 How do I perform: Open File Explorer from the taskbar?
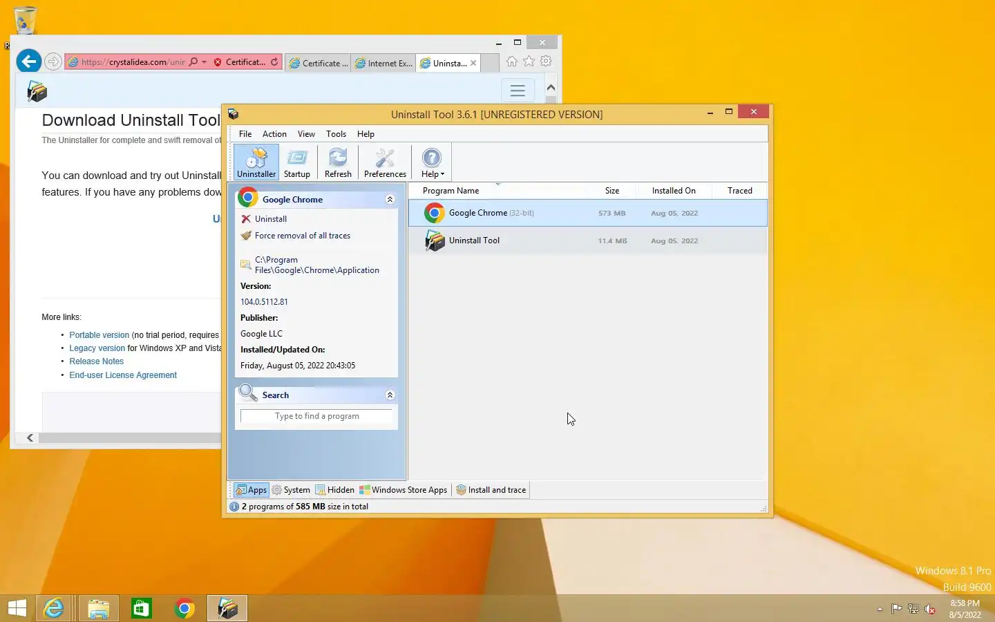(x=99, y=608)
